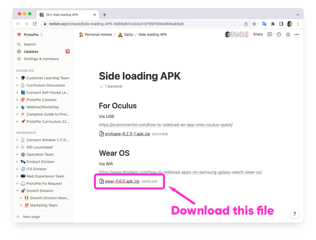Screen dimensions: 316x240
Task: Download wear-0.6.0.apk.zip file
Action: point(128,181)
